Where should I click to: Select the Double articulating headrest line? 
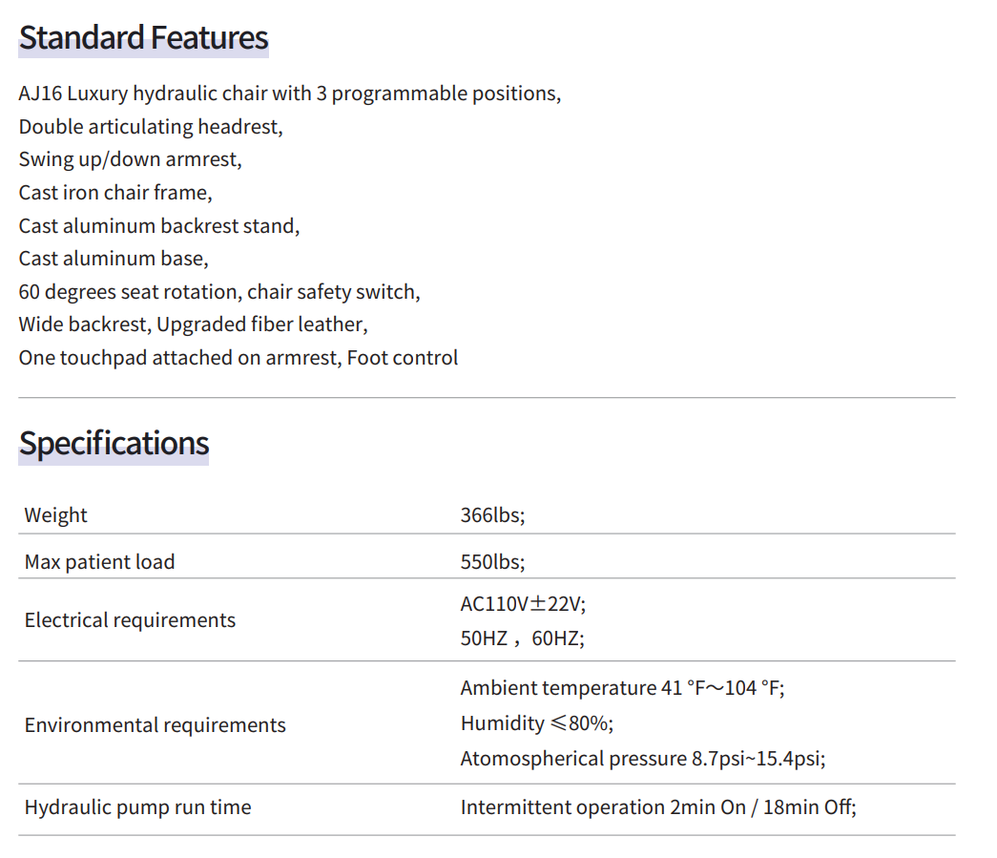(x=151, y=127)
